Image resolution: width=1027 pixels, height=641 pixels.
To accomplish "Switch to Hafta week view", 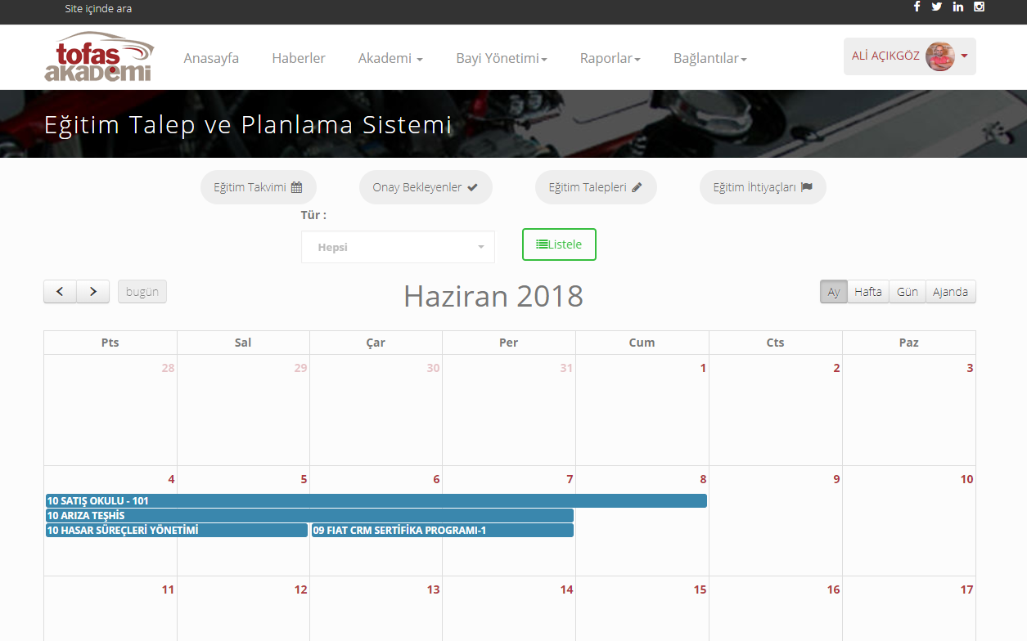I will tap(868, 292).
